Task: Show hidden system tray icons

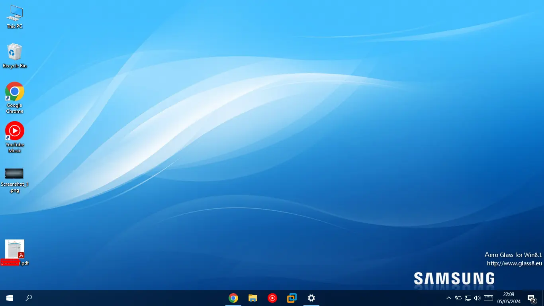Action: point(448,298)
